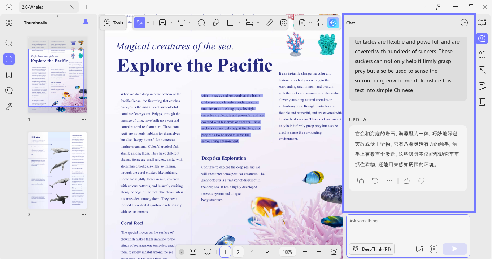This screenshot has height=259, width=492.
Task: Open the thumbnails grid view icon in the left sidebar
Action: point(9,23)
